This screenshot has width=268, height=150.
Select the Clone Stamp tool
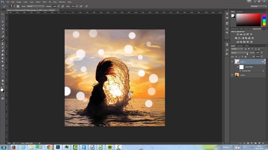tap(3, 44)
